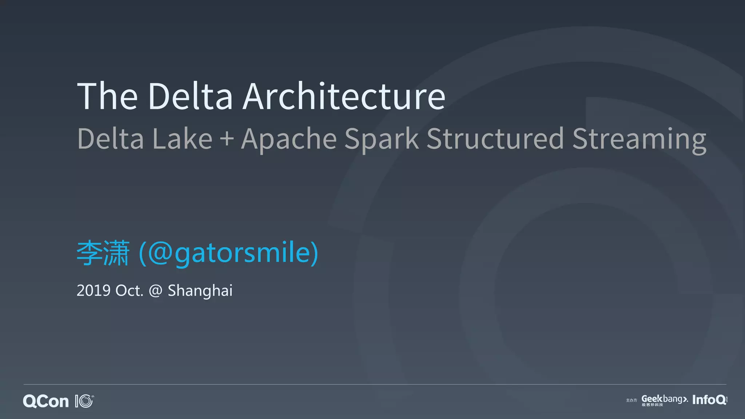Click "Structured Streaming" in the subtitle
Screen dimensions: 745x419
point(566,139)
